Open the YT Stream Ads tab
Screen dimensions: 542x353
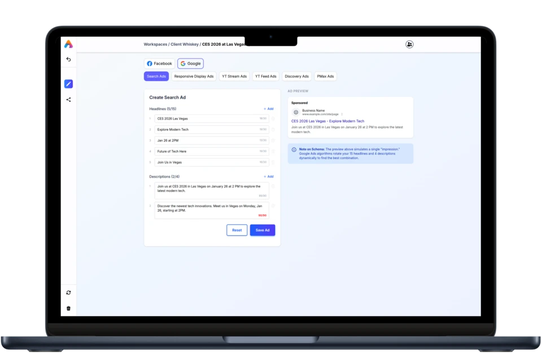(234, 76)
